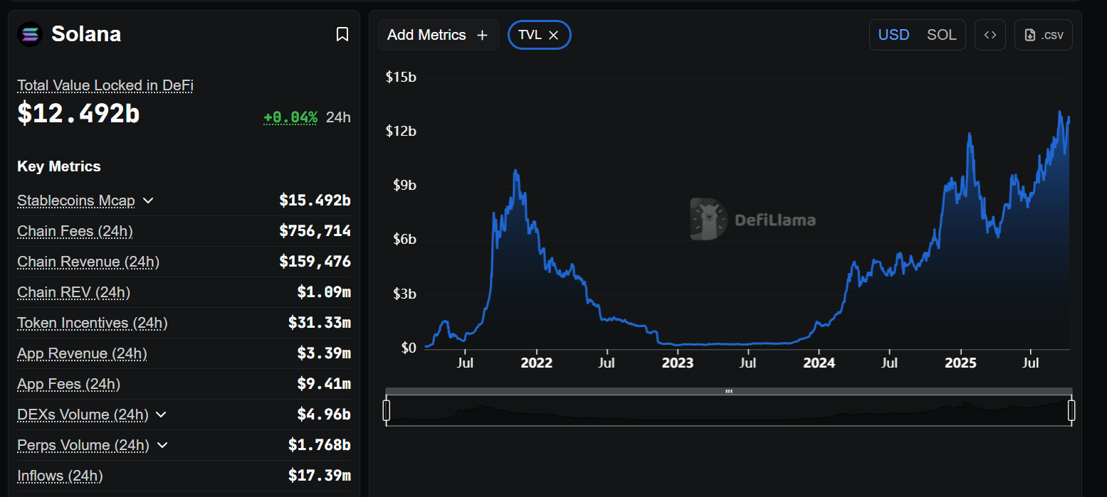This screenshot has width=1107, height=497.
Task: Expand the Stablecoins Mcap details
Action: pyautogui.click(x=148, y=201)
